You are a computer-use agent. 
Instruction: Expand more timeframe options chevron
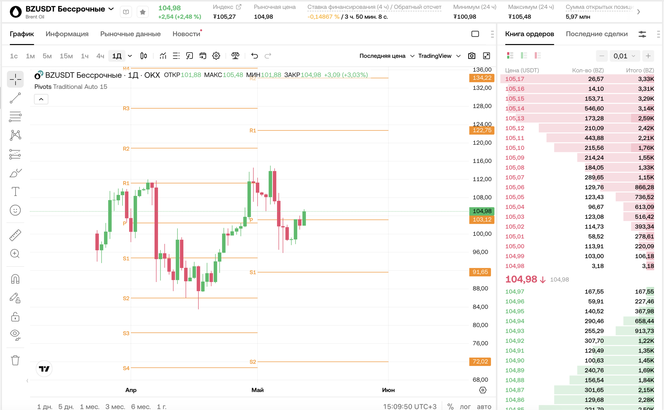[x=130, y=56]
